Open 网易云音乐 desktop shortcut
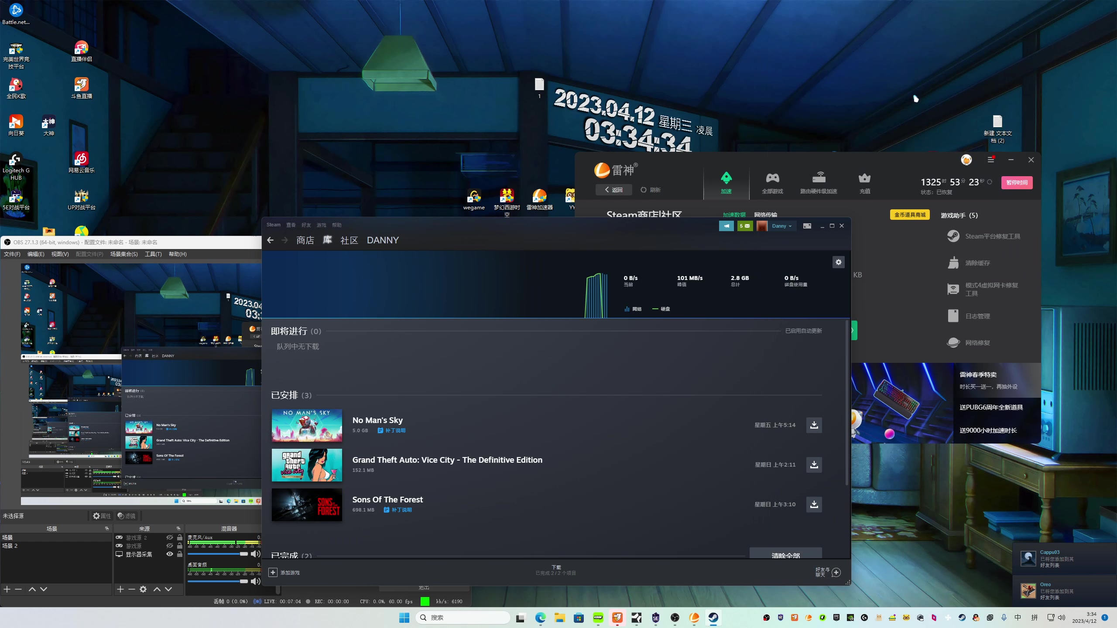The width and height of the screenshot is (1117, 628). click(82, 163)
